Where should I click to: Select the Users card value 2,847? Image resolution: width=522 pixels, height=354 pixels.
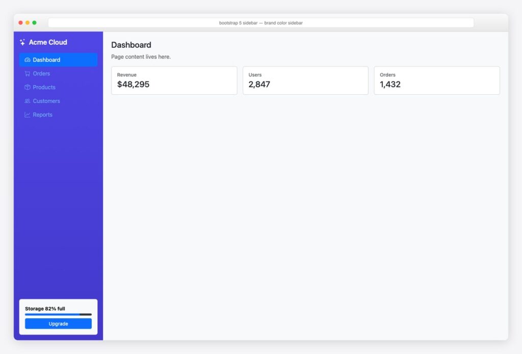click(x=259, y=85)
